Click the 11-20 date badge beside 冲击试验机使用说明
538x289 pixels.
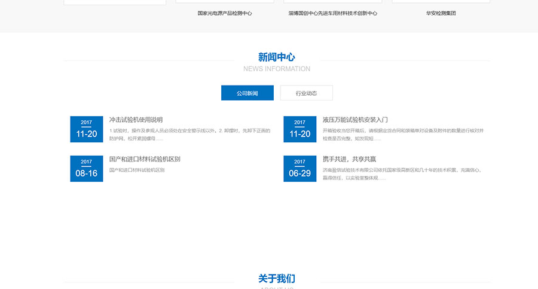(87, 129)
